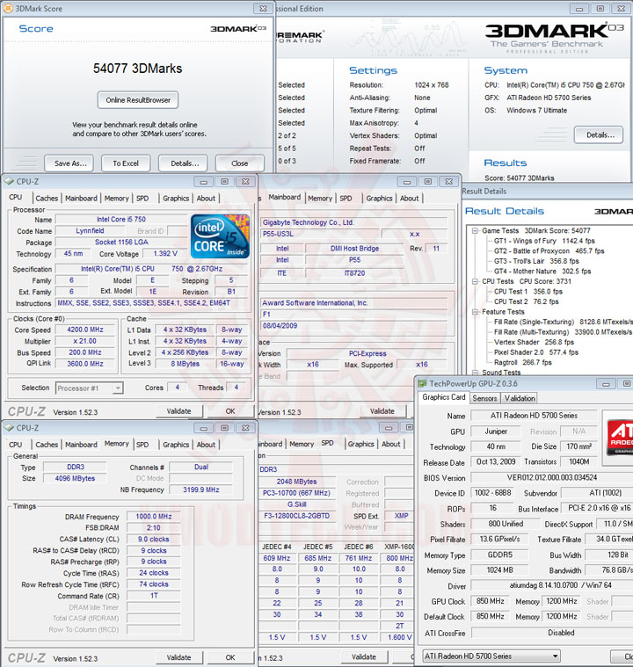Collapse the CPU Tests tree node
The image size is (633, 667).
tap(475, 281)
